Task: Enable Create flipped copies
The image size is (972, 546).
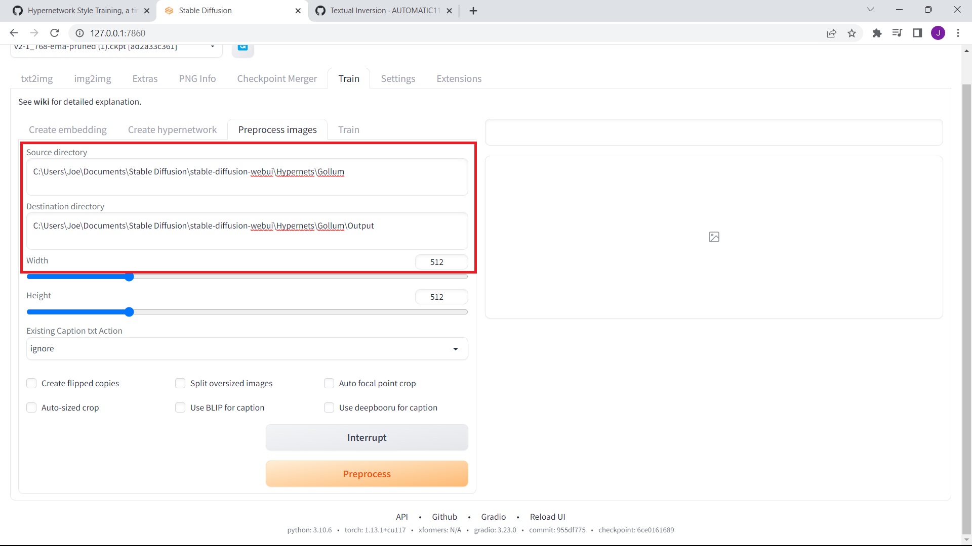Action: tap(31, 383)
